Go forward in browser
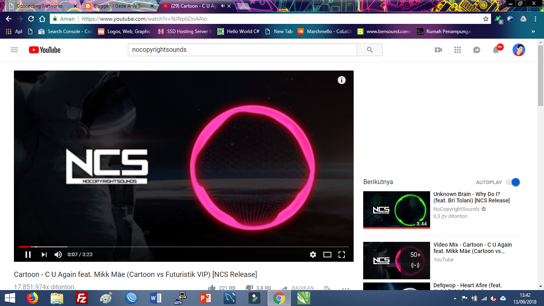The image size is (544, 306). (x=20, y=19)
